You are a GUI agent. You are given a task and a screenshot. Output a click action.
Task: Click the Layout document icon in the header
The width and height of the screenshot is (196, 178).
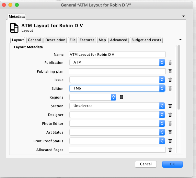[x=14, y=28]
